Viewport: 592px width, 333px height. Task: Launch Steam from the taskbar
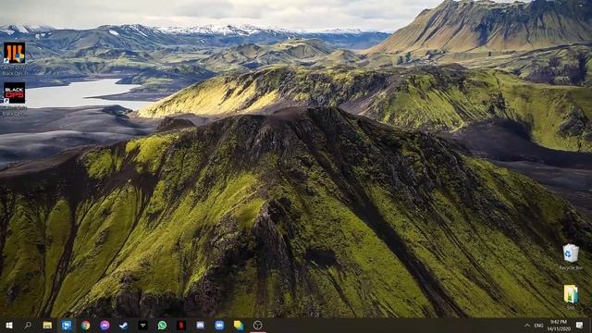[123, 325]
